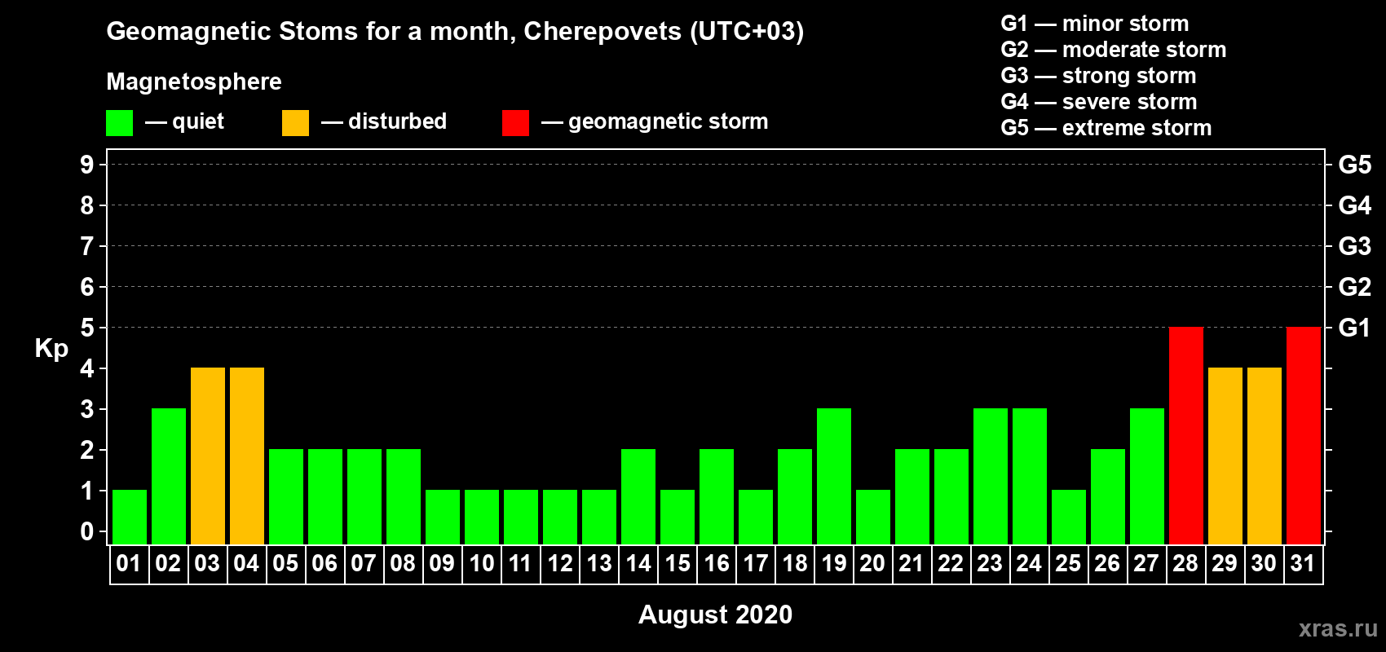Select the green bar for August 01
The height and width of the screenshot is (652, 1386).
pos(130,518)
